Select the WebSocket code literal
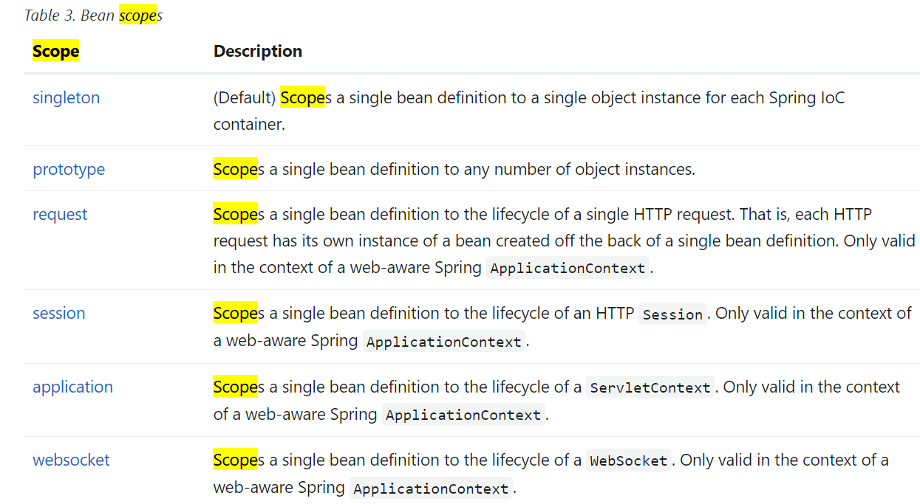The image size is (920, 504). click(629, 461)
